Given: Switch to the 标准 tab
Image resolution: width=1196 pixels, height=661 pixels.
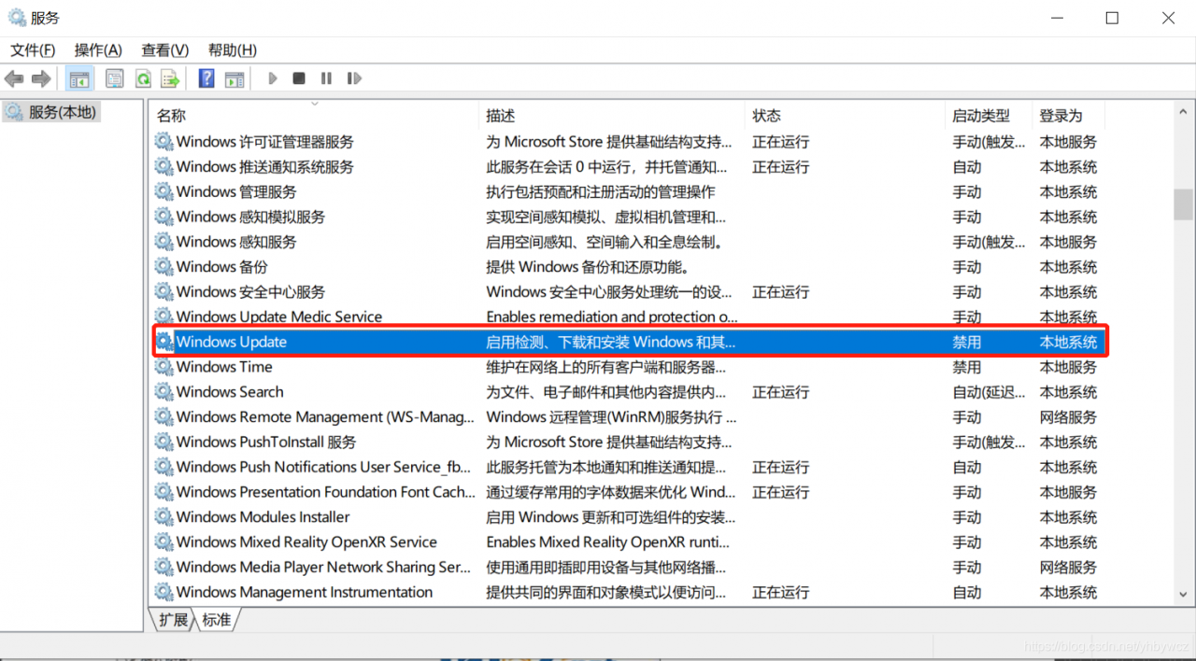Looking at the screenshot, I should [217, 620].
